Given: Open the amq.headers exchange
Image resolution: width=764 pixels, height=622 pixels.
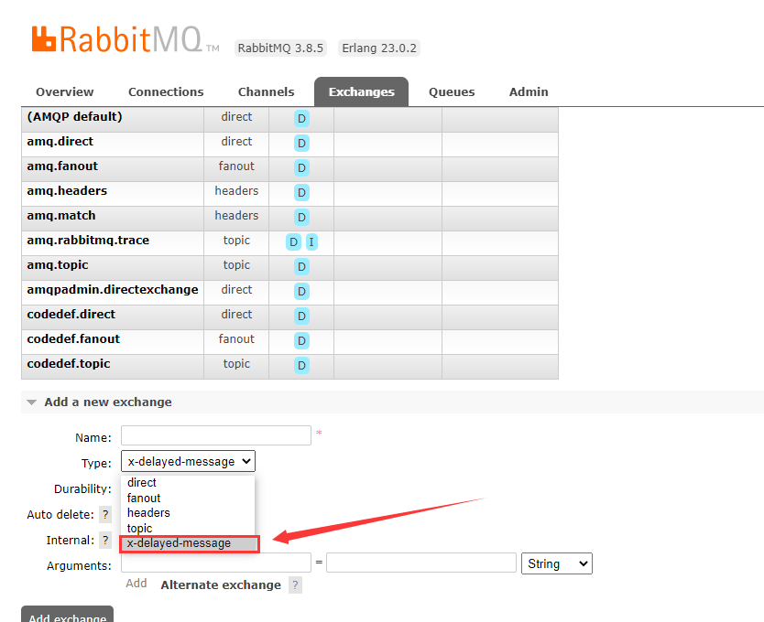Looking at the screenshot, I should [x=67, y=191].
